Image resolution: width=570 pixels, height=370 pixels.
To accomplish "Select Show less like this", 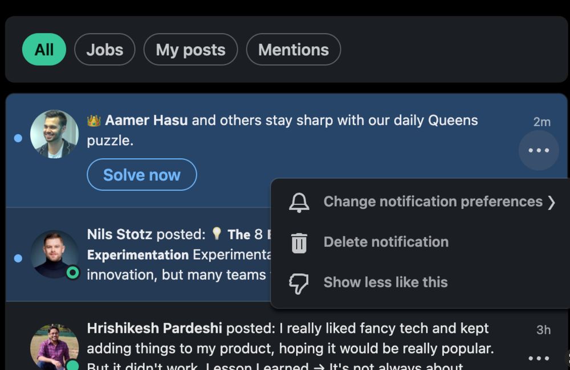I will [x=385, y=282].
